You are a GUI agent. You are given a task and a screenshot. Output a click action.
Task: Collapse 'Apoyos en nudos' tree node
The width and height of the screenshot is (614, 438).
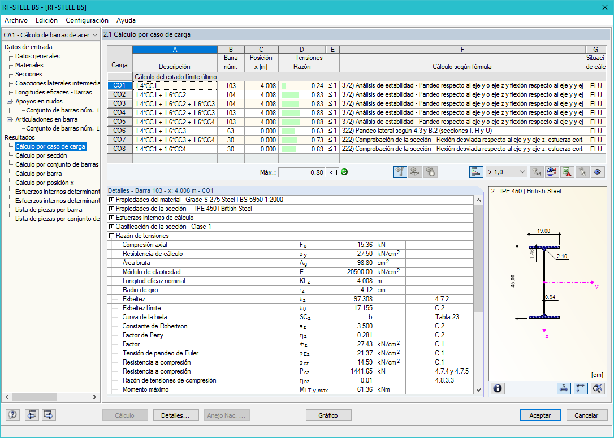(9, 101)
